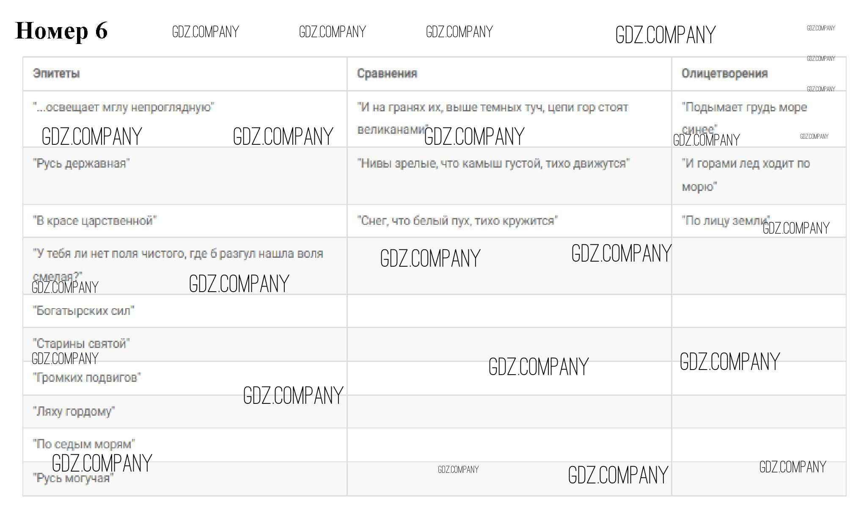Screen dimensions: 864x516
Task: Select the "Нивы зрелые, что камыш густой" quote
Action: pos(493,163)
